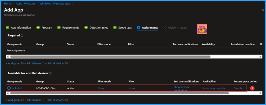
Task: Add all users under Required section
Action: click(x=33, y=63)
